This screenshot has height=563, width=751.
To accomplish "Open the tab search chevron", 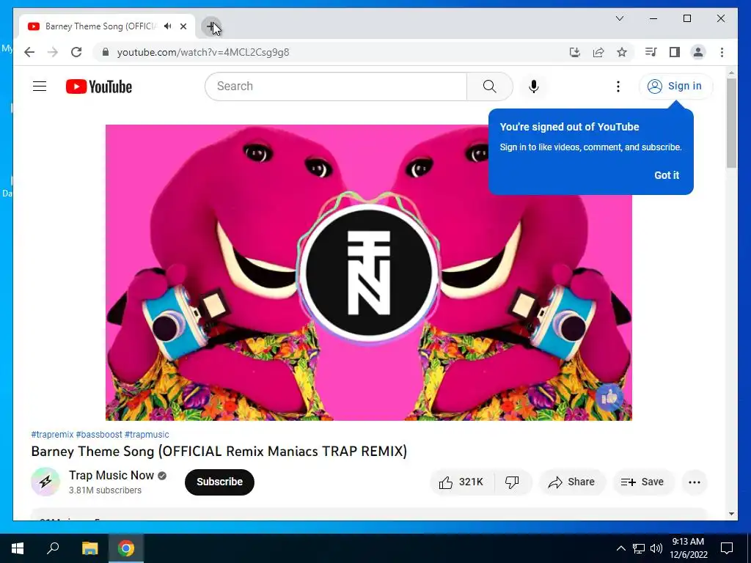I will click(619, 18).
